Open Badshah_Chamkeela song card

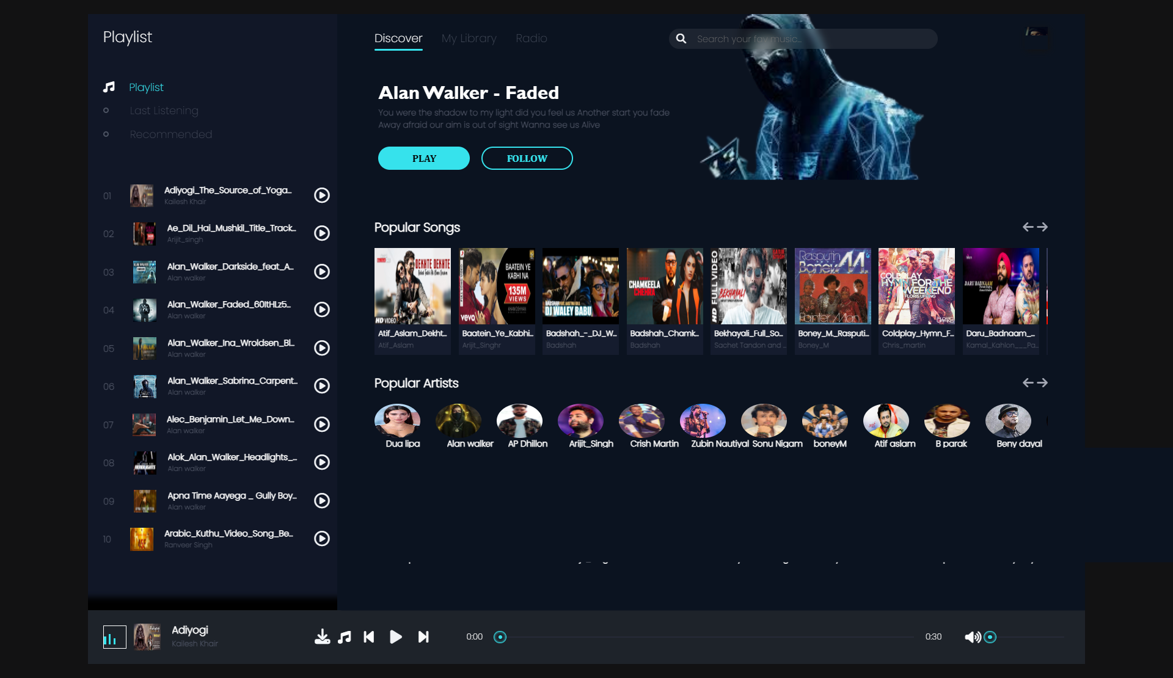[665, 301]
